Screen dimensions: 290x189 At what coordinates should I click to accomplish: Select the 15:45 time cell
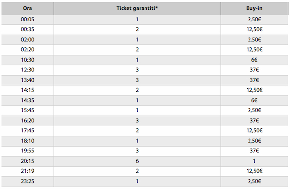[x=27, y=110]
